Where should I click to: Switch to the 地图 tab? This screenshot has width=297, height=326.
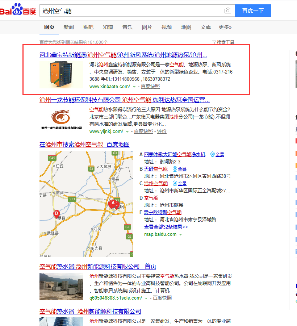click(186, 27)
